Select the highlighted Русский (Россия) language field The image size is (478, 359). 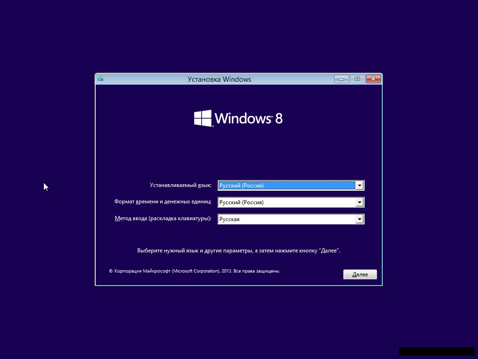287,186
